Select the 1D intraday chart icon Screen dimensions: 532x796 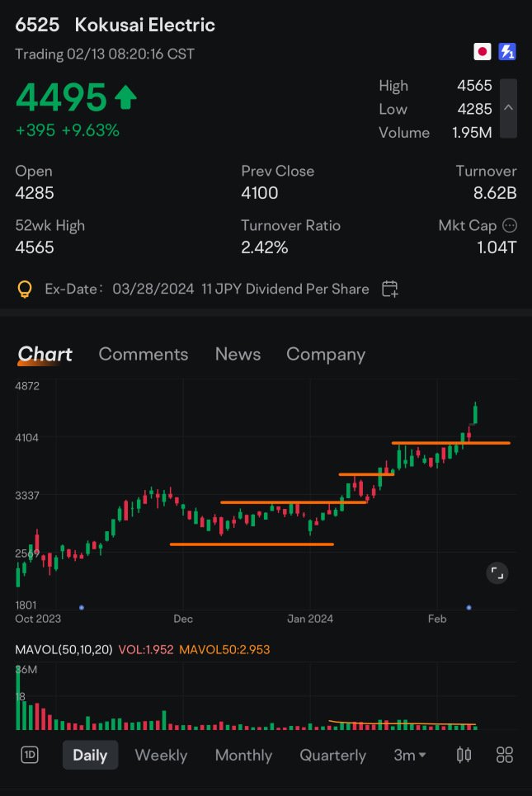30,755
